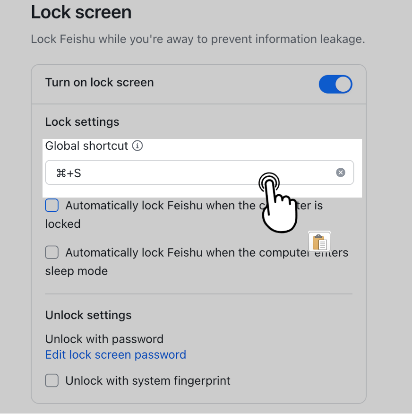Click the "Turn on lock screen" label
Viewport: 412px width, 414px height.
coord(99,82)
